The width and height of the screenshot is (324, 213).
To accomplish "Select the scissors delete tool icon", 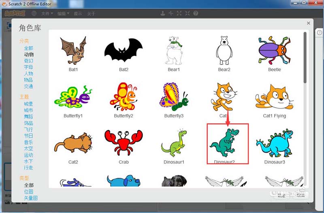I will point(171,13).
